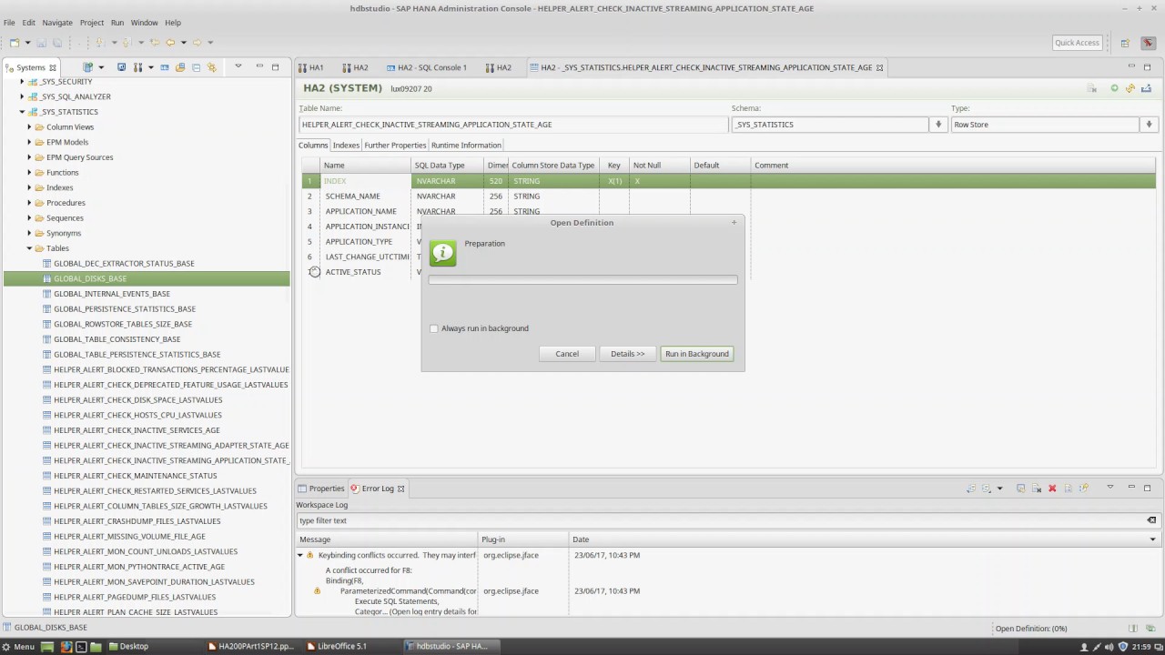Image resolution: width=1165 pixels, height=655 pixels.
Task: Click the Clear Log Viewer icon
Action: [1037, 489]
